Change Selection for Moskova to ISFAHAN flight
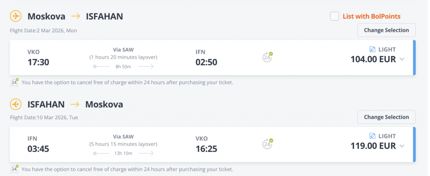The height and width of the screenshot is (176, 430). 386,30
